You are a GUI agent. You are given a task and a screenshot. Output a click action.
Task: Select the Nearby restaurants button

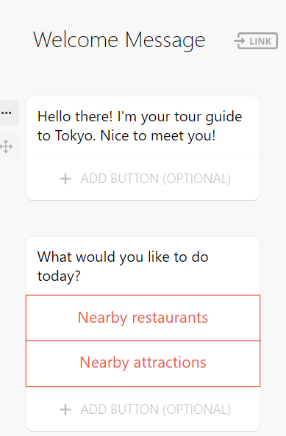click(x=143, y=318)
